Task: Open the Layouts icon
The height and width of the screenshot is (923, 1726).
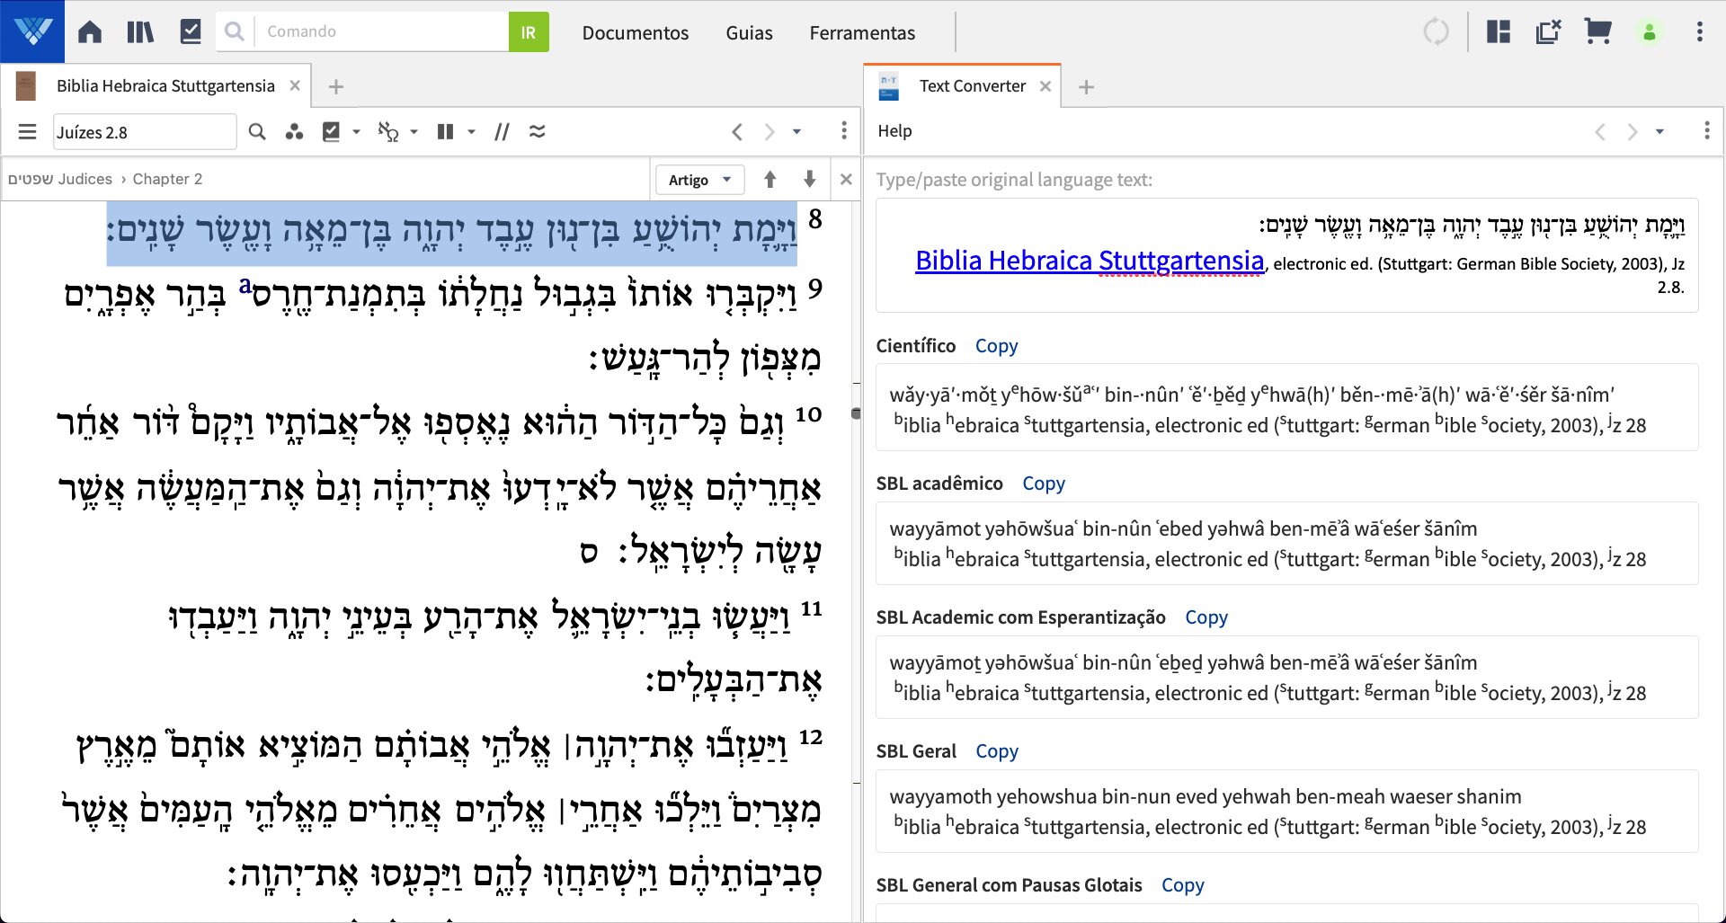Action: tap(1499, 32)
